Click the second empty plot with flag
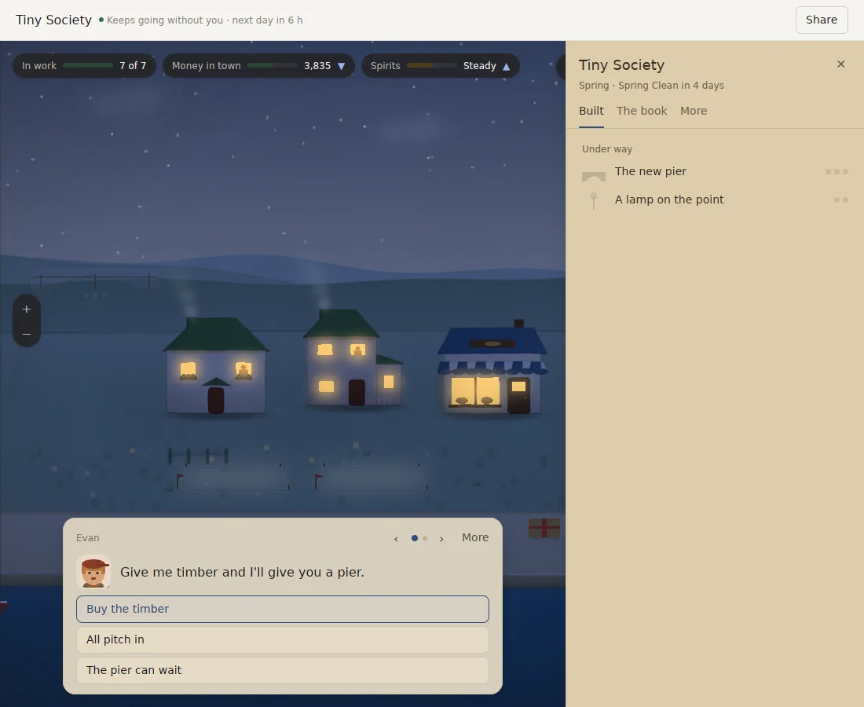 [372, 477]
